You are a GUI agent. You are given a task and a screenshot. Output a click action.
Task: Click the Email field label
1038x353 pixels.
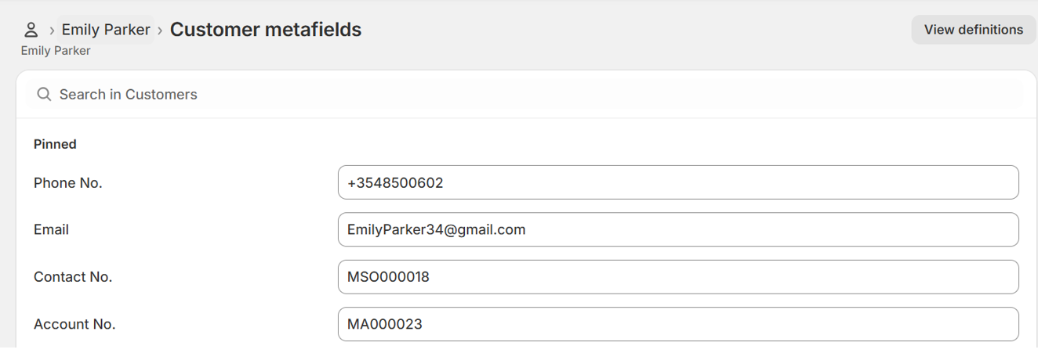tap(51, 230)
